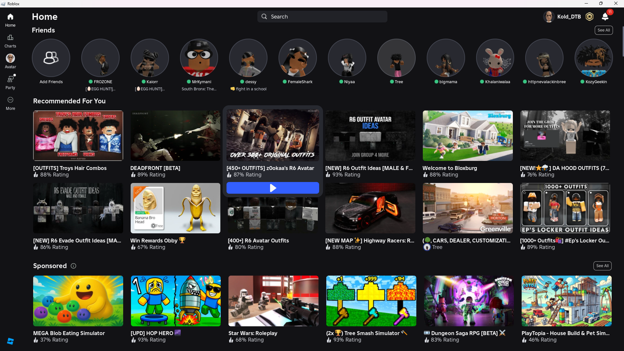Open DEADFRONT game thumbnail
Image resolution: width=624 pixels, height=351 pixels.
pos(175,136)
